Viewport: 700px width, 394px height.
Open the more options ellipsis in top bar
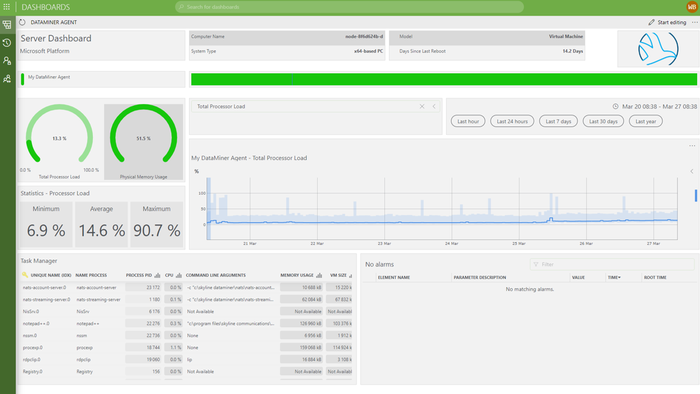tap(694, 22)
